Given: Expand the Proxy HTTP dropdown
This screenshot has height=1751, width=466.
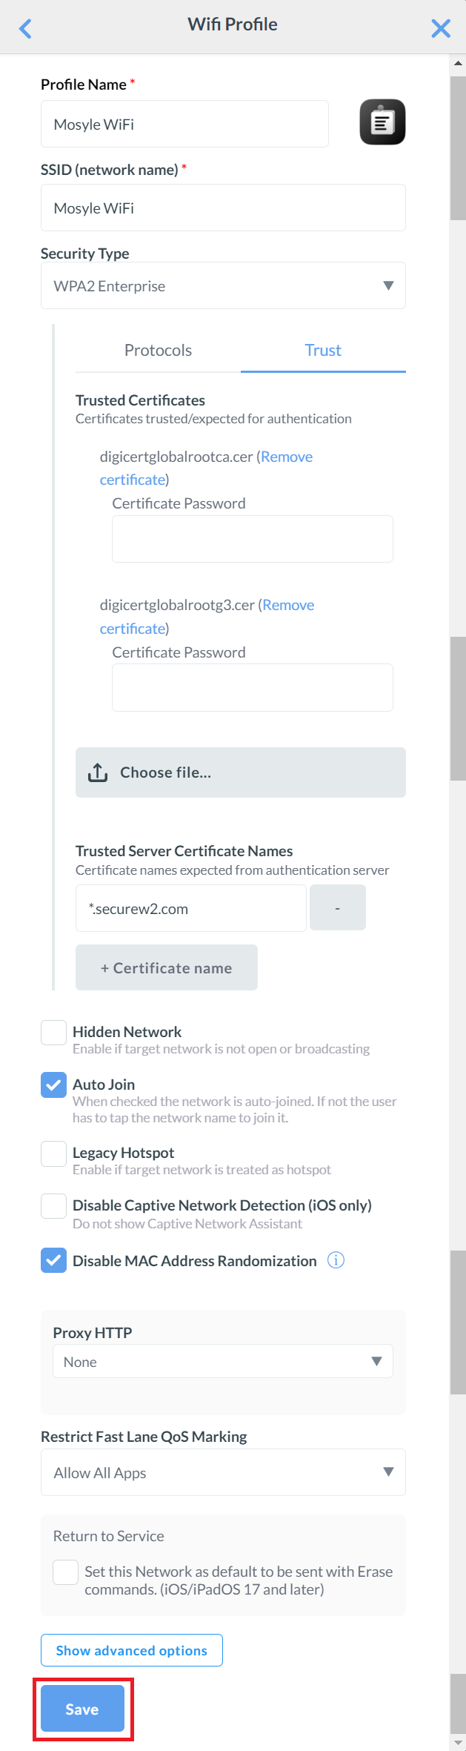Looking at the screenshot, I should (223, 1361).
